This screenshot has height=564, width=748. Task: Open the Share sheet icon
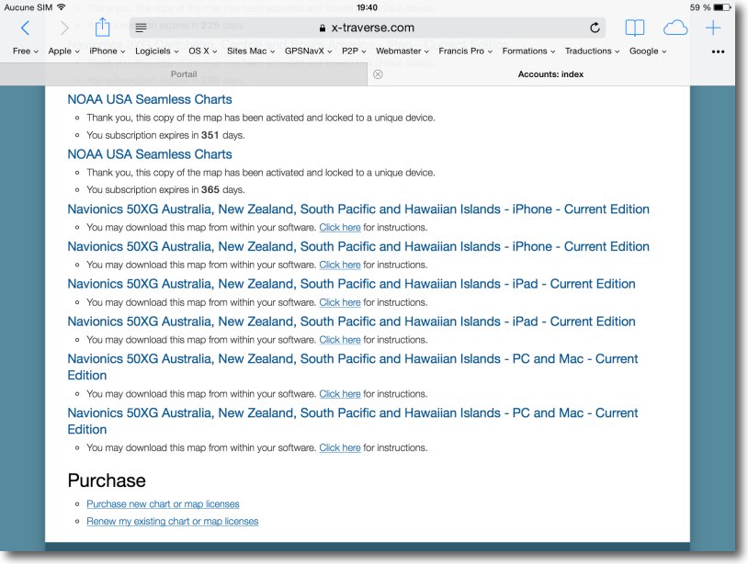102,28
